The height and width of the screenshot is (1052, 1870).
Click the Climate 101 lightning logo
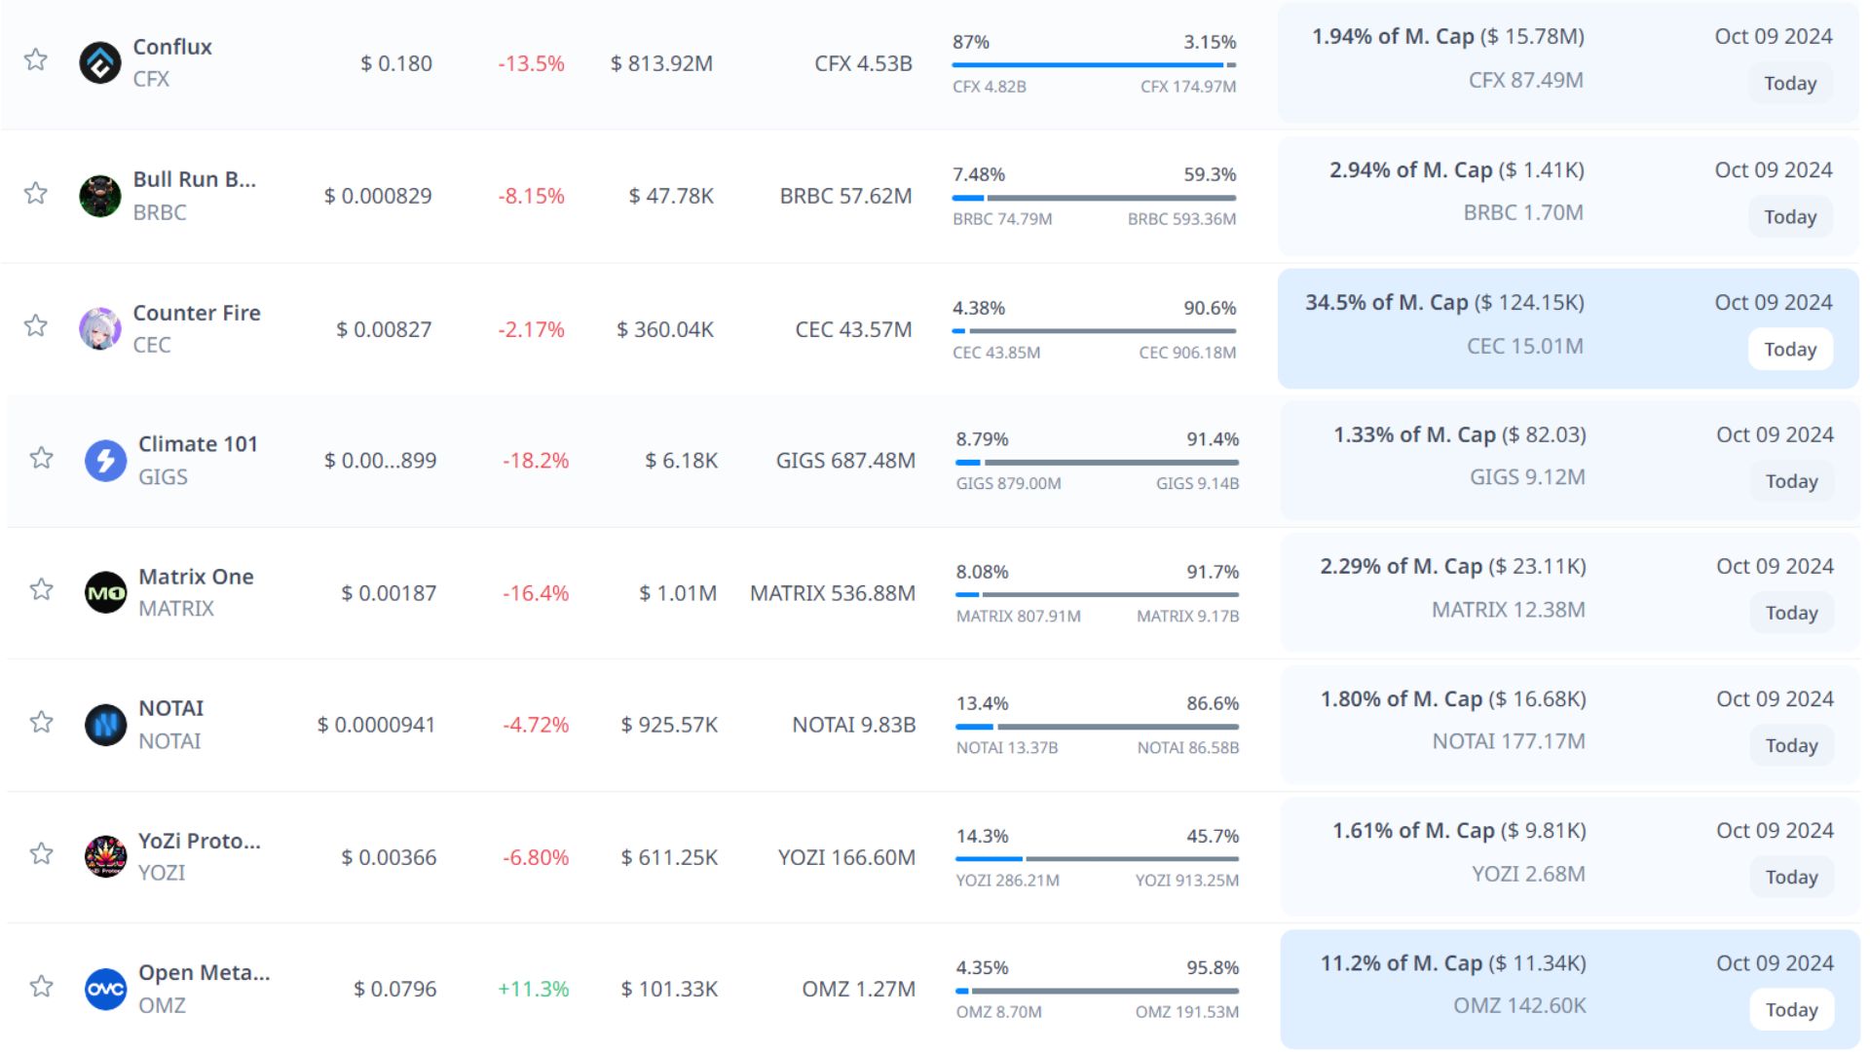(105, 461)
